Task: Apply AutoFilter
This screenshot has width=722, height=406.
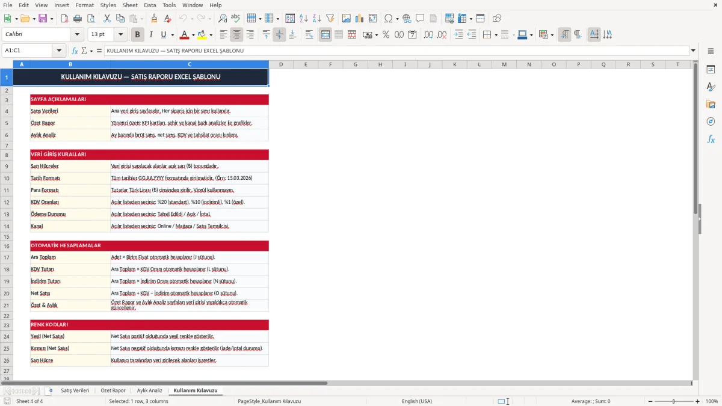Action: tap(330, 19)
